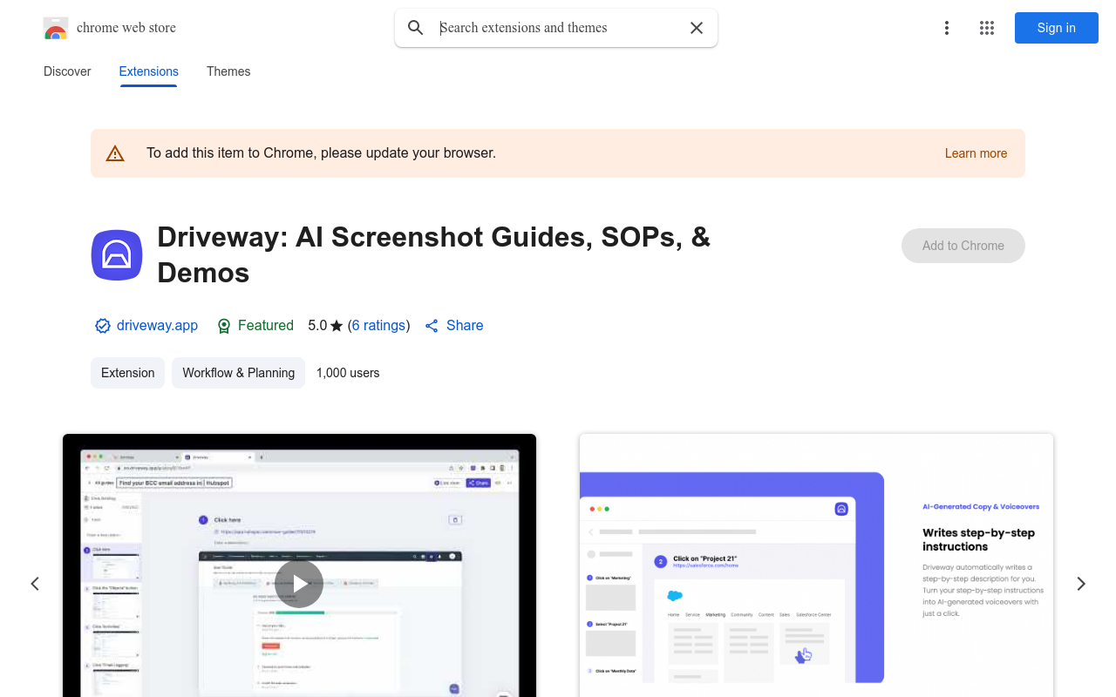This screenshot has height=697, width=1116.
Task: Click the update your browser notice text
Action: pos(321,153)
